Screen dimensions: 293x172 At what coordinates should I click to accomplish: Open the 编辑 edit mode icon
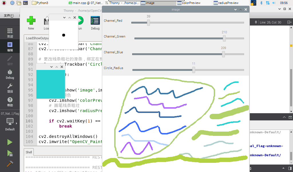[10, 47]
